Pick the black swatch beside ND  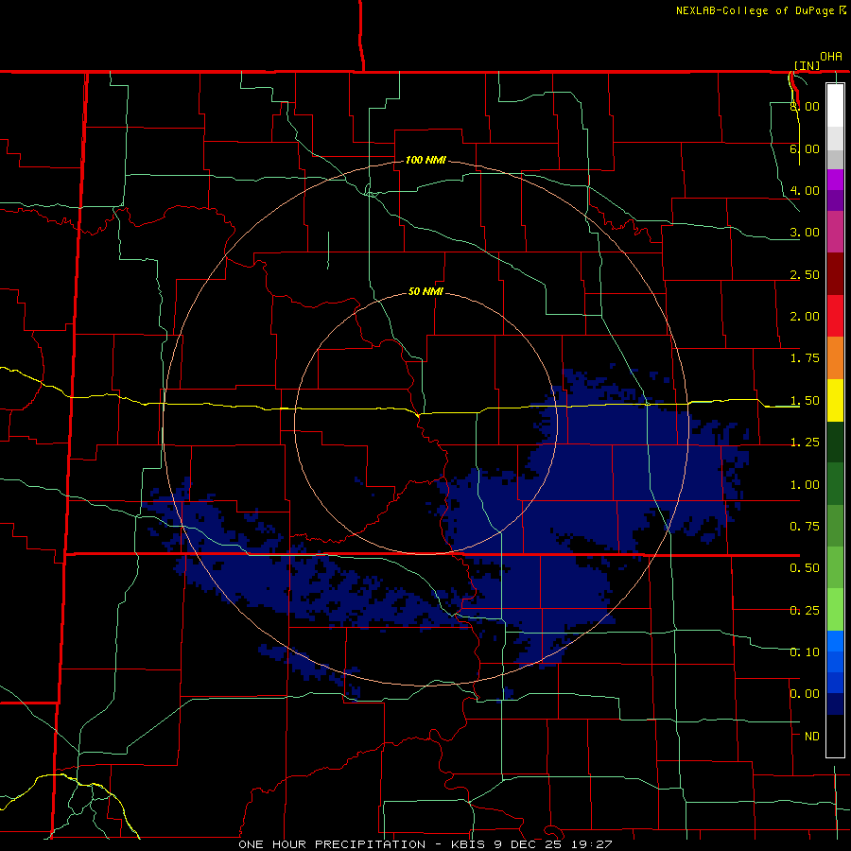click(835, 736)
